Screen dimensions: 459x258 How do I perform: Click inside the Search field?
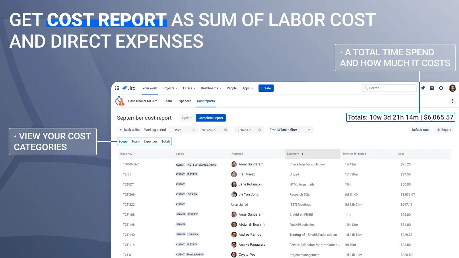(x=389, y=88)
